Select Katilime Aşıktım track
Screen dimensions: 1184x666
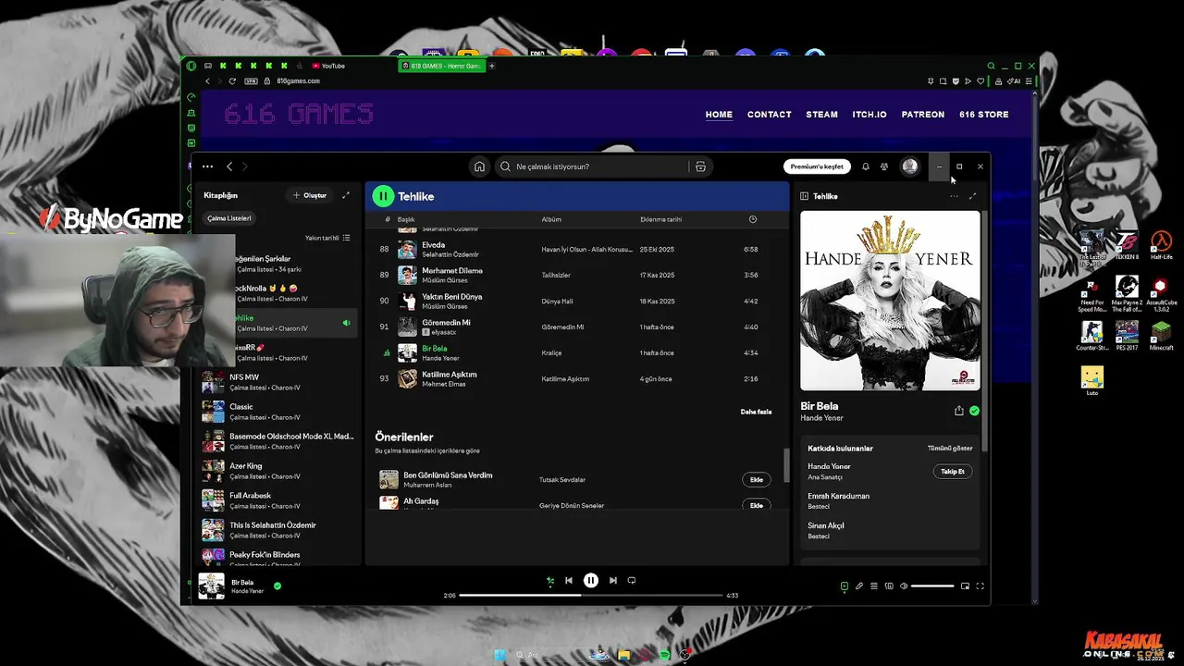pos(575,378)
